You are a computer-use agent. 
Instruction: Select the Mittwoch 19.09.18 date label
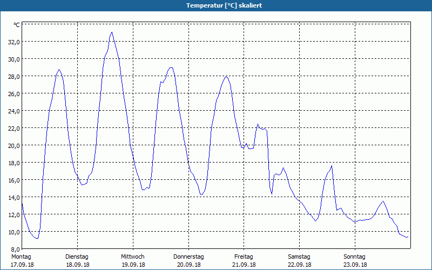(133, 260)
